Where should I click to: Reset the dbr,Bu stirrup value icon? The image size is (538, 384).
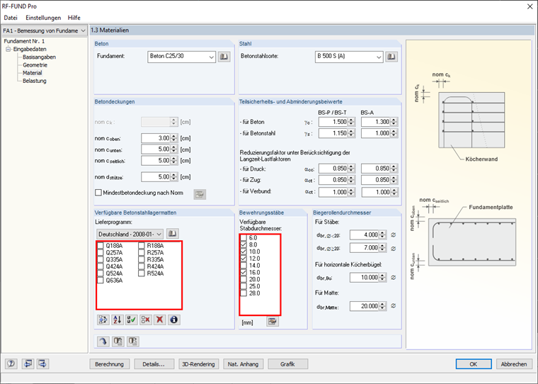click(393, 277)
